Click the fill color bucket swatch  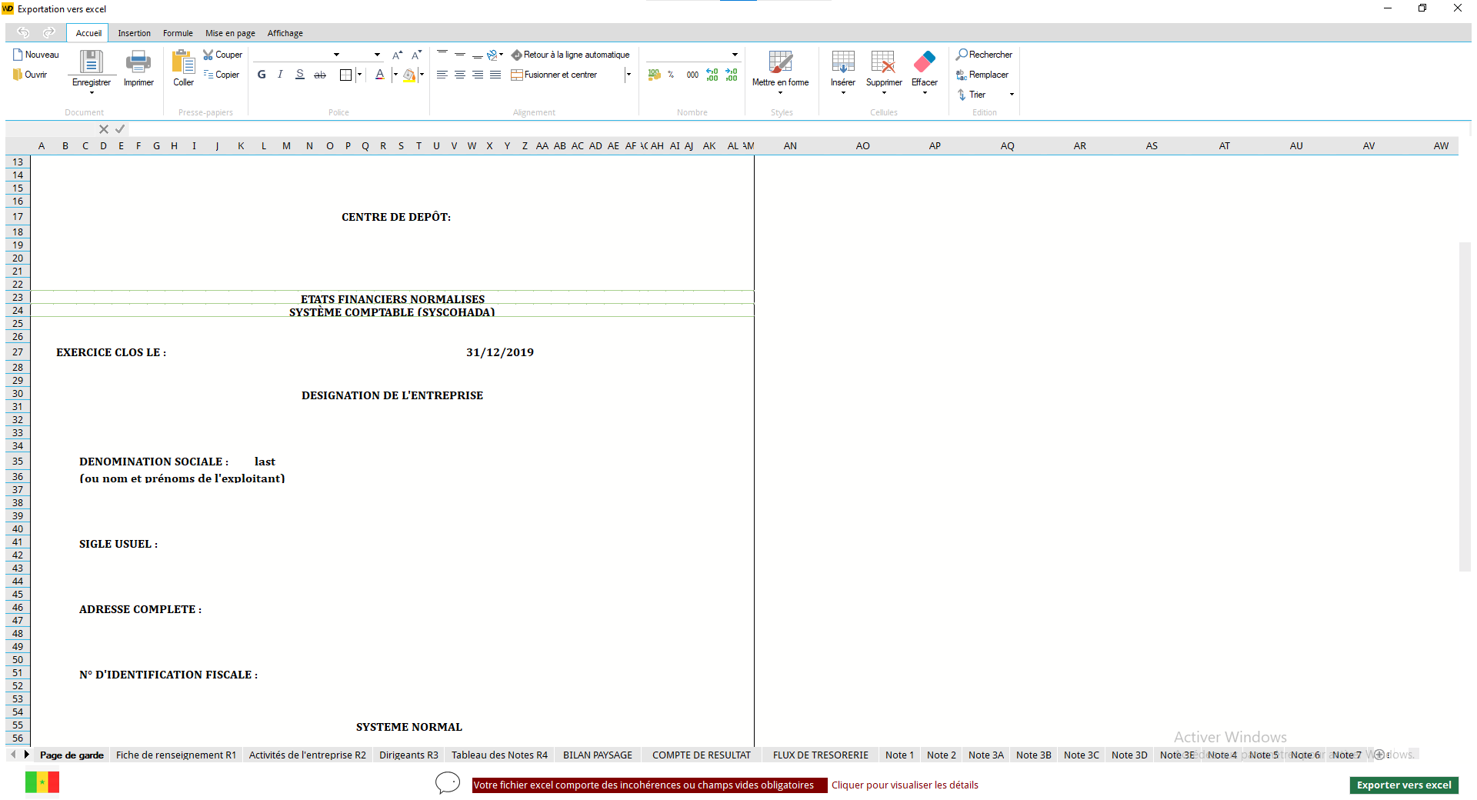[409, 75]
